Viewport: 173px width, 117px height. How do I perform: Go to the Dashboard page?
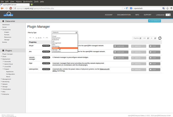(x=6, y=25)
